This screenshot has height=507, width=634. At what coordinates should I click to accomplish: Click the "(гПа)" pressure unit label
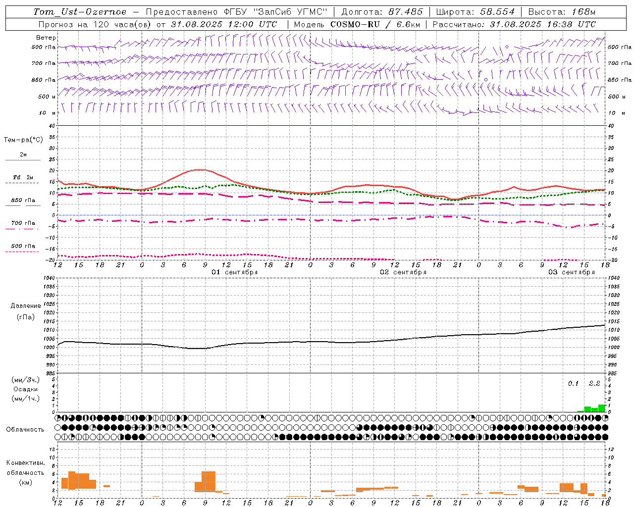click(26, 317)
